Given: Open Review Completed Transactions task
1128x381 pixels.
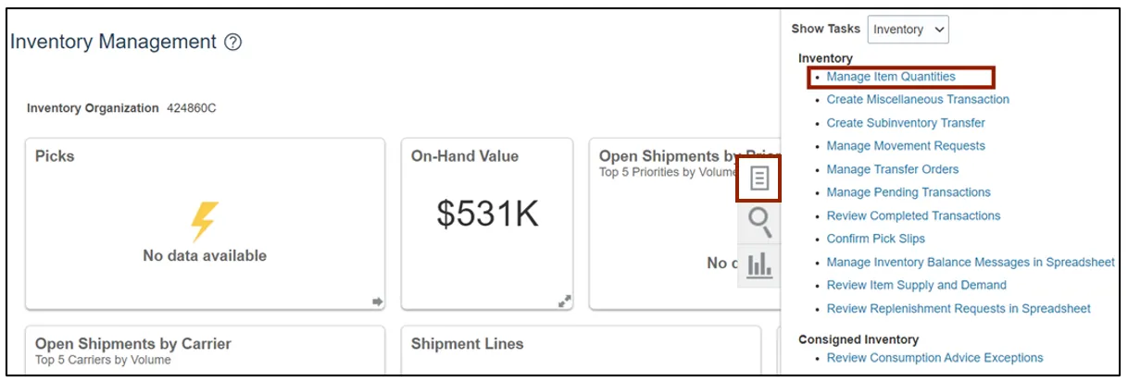Looking at the screenshot, I should click(x=913, y=215).
